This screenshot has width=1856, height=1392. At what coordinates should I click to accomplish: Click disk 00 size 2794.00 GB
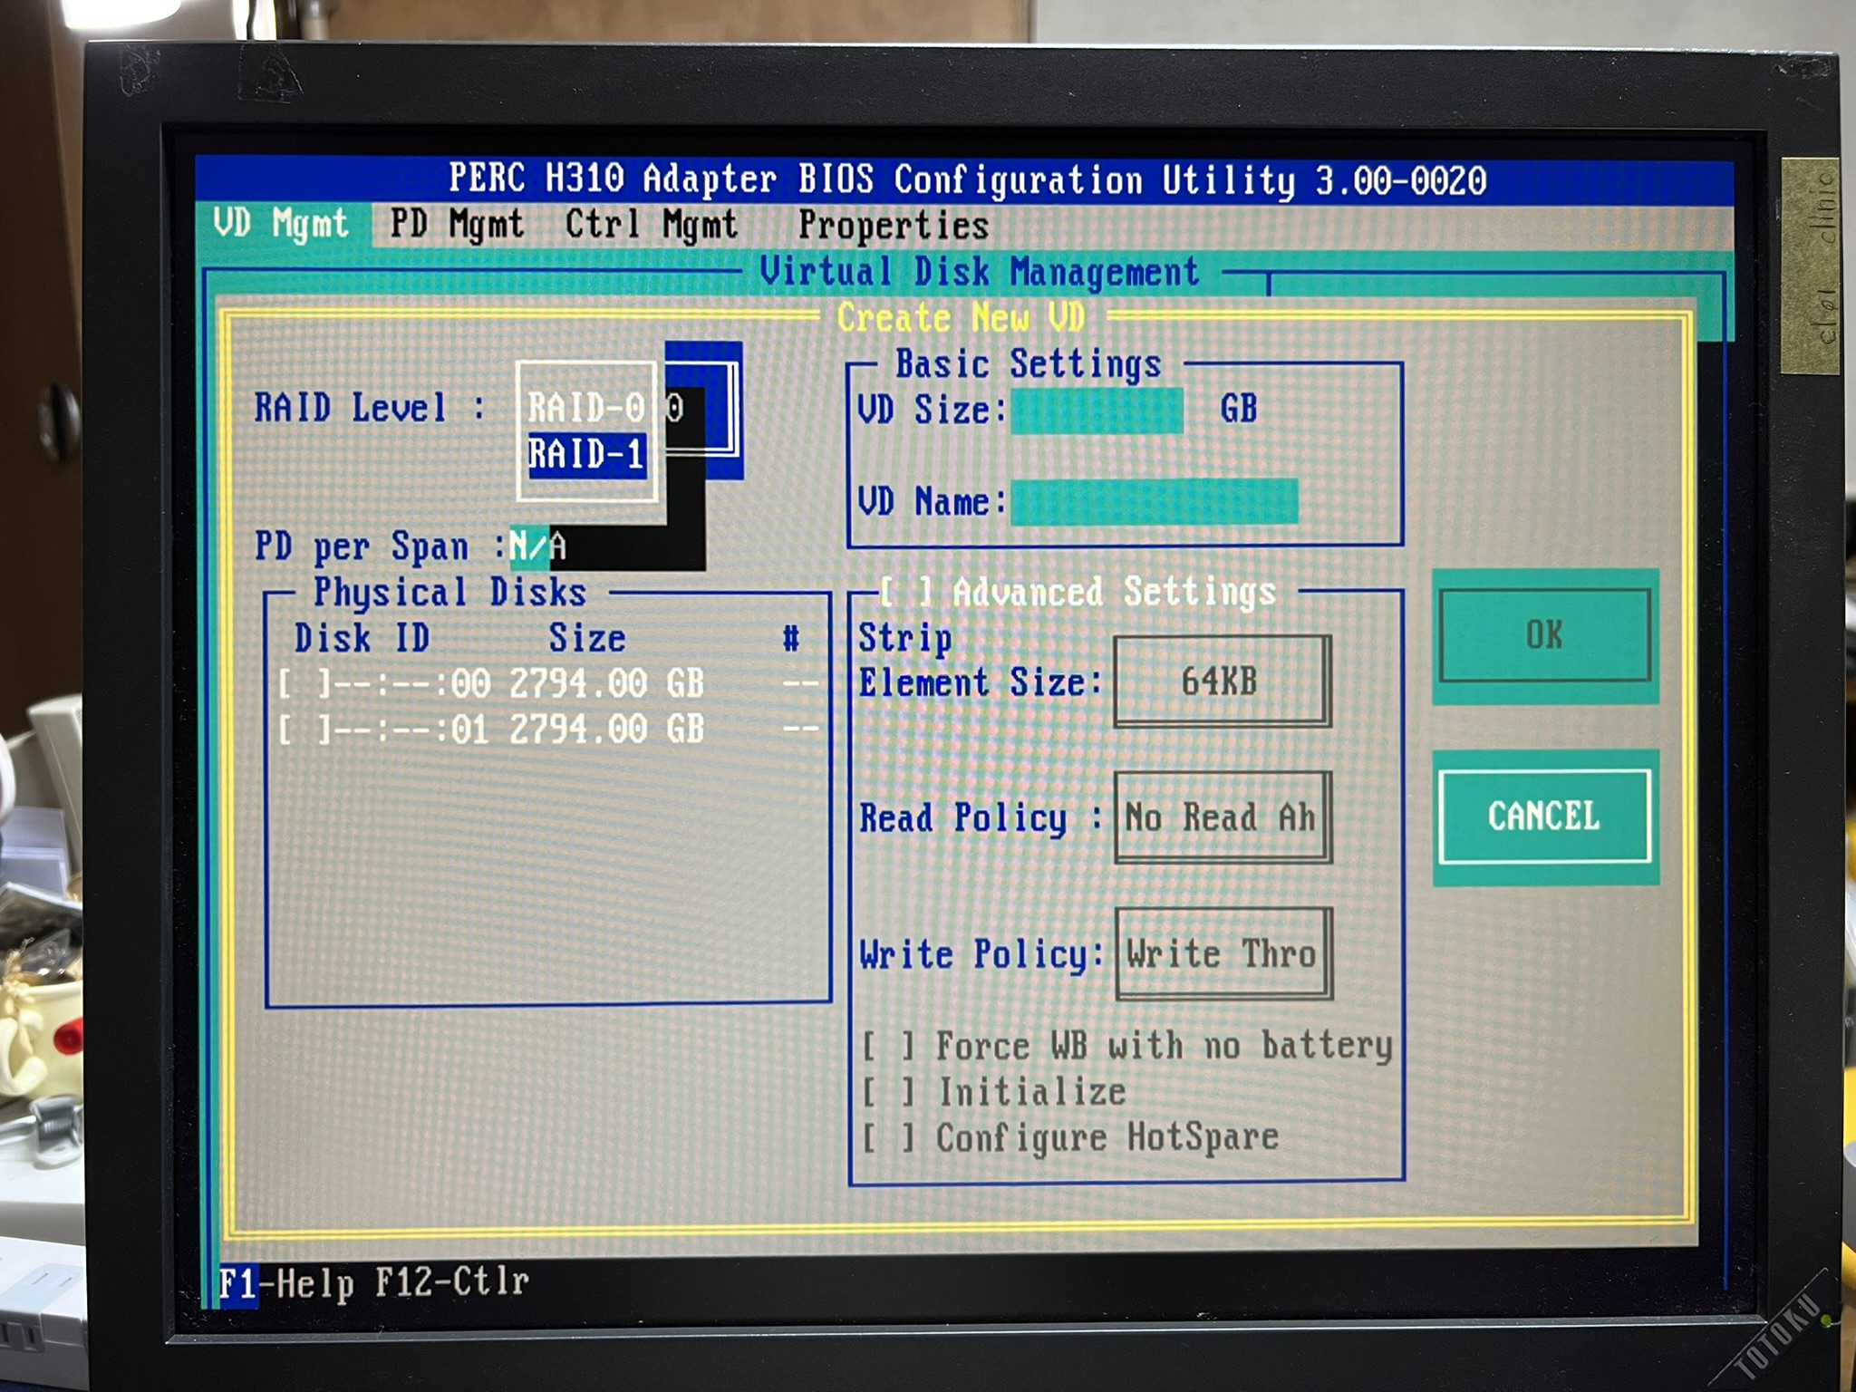[606, 683]
